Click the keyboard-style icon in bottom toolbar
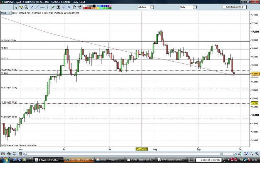Viewport: 260px width, 175px height. point(3,154)
